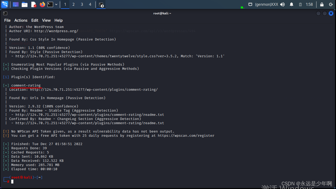Click 'Checking Plugin Versions' line
The height and width of the screenshot is (189, 336).
(75, 69)
